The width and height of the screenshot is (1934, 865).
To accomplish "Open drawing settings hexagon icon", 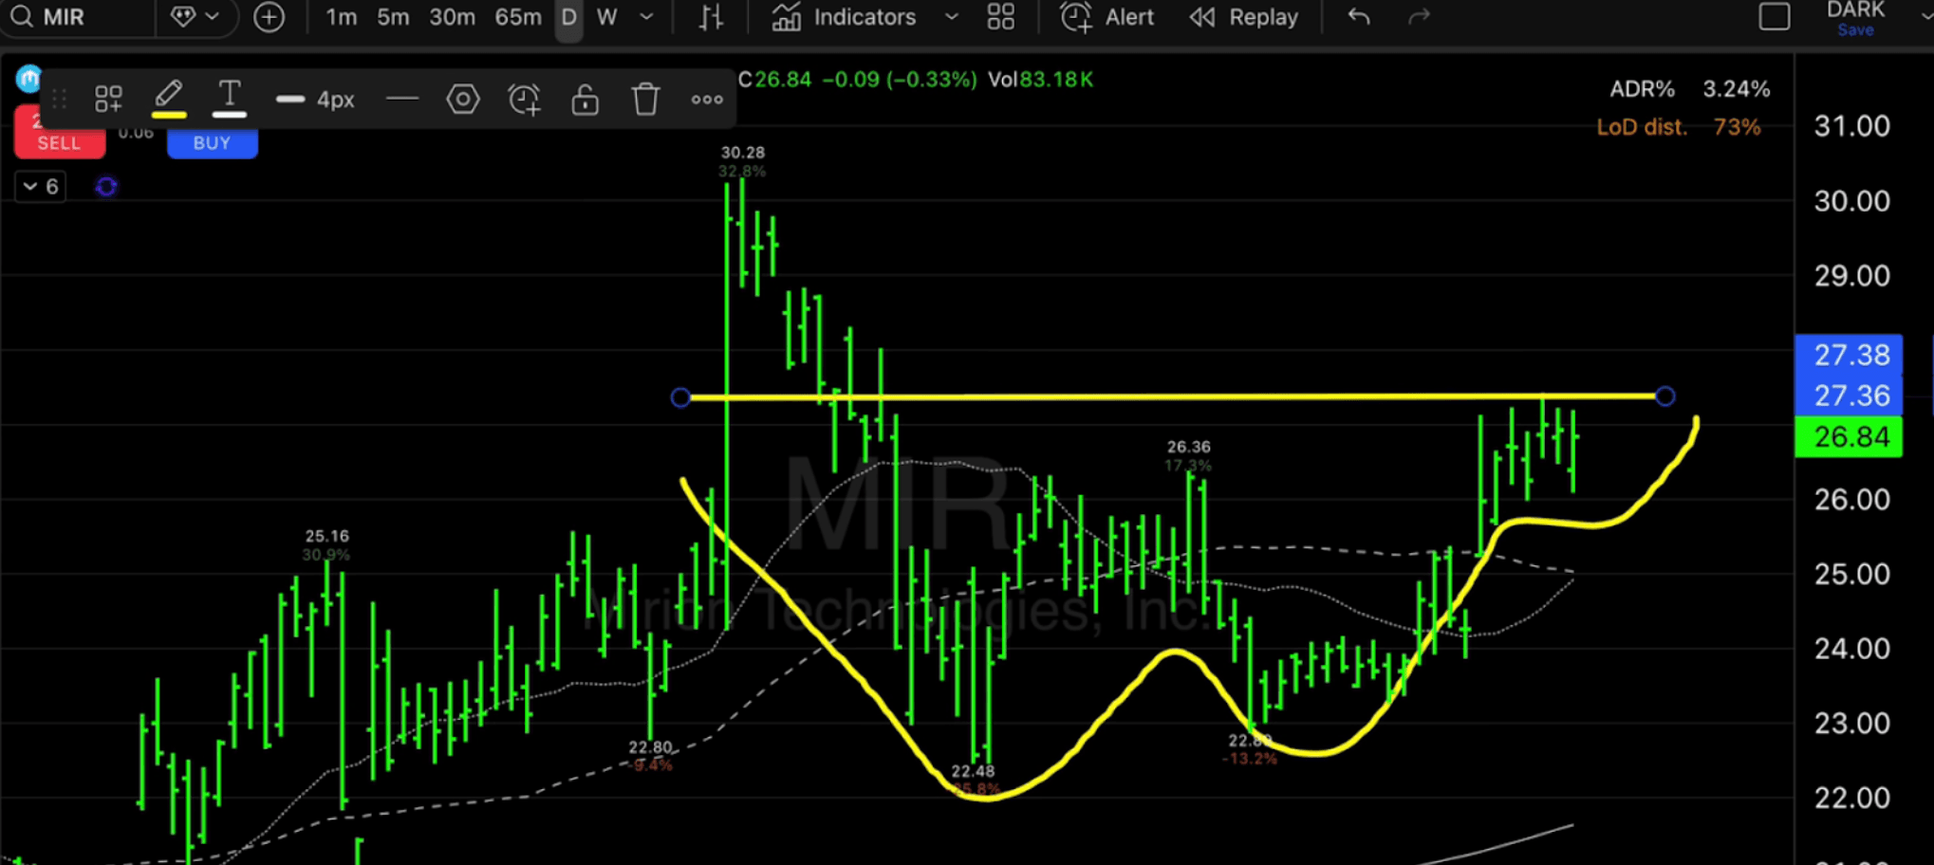I will [463, 100].
